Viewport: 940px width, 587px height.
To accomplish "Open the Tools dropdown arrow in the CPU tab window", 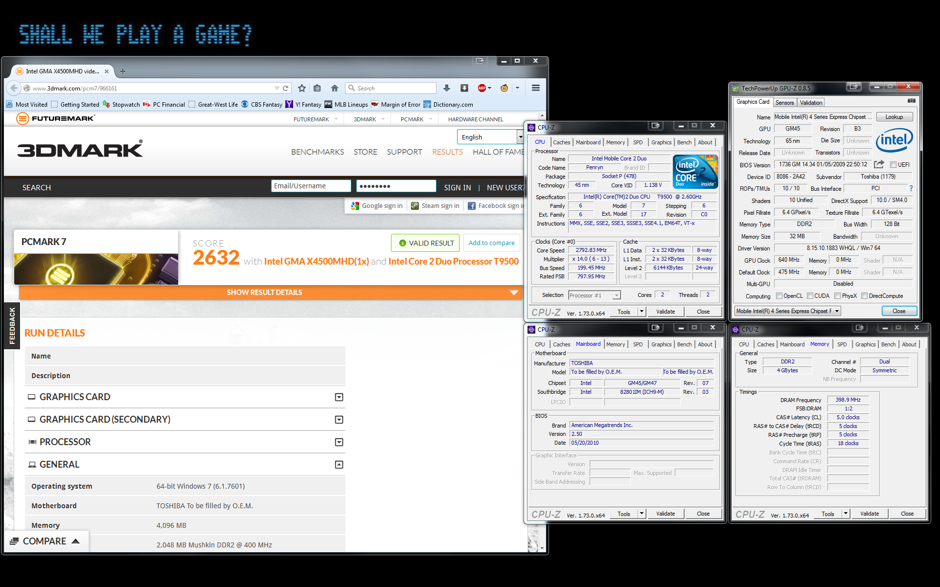I will tap(642, 312).
